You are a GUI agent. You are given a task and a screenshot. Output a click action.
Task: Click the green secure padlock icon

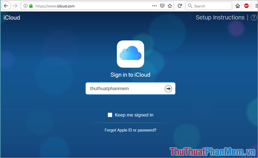coord(31,6)
